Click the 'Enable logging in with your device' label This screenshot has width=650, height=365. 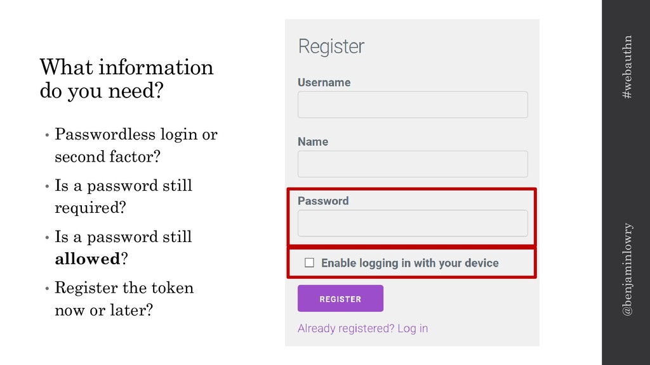pyautogui.click(x=409, y=263)
